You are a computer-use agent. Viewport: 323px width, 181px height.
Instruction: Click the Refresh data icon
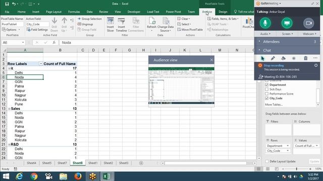tap(152, 21)
